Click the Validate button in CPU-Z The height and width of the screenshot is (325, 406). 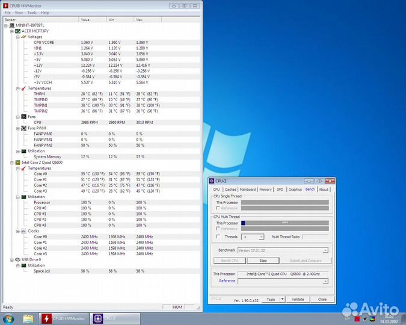[298, 299]
